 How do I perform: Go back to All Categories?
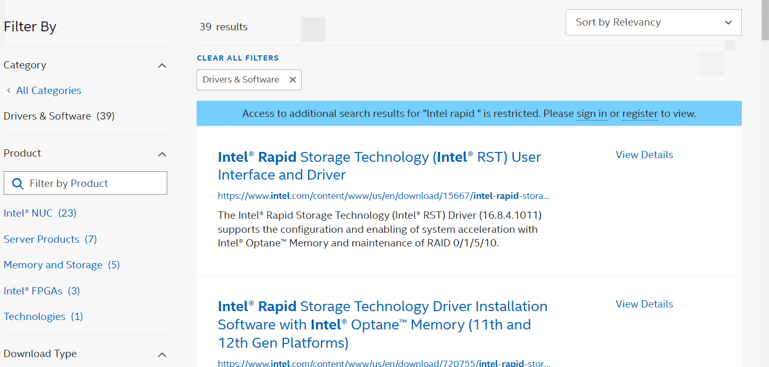(x=49, y=90)
